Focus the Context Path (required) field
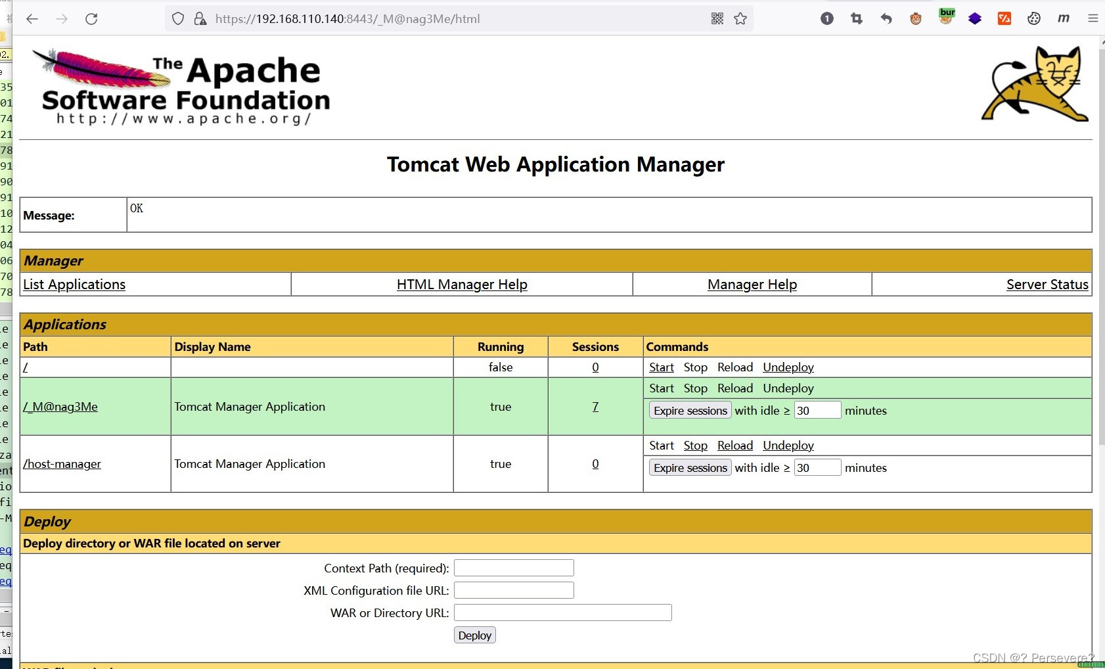 coord(514,568)
